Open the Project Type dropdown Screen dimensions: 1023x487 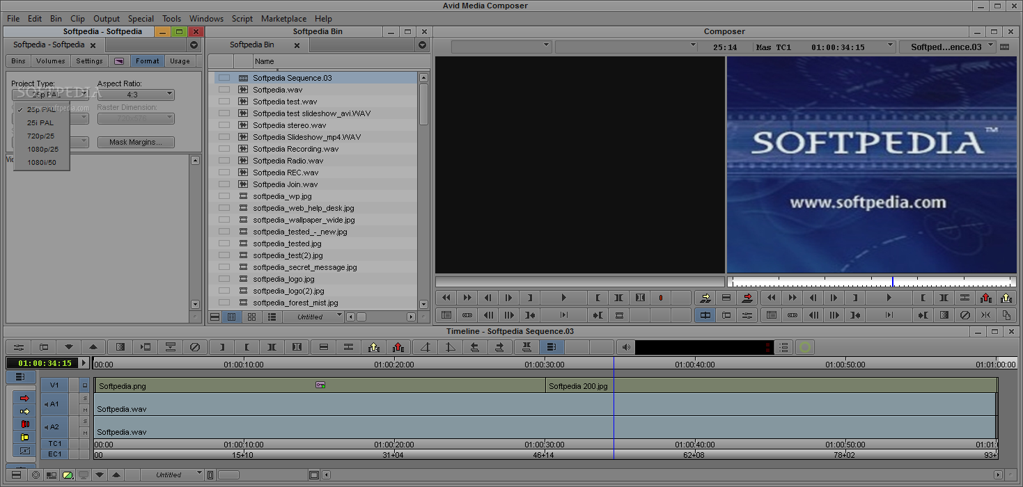point(50,95)
